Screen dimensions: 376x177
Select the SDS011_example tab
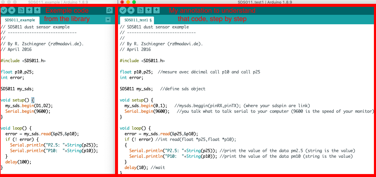[x=20, y=20]
